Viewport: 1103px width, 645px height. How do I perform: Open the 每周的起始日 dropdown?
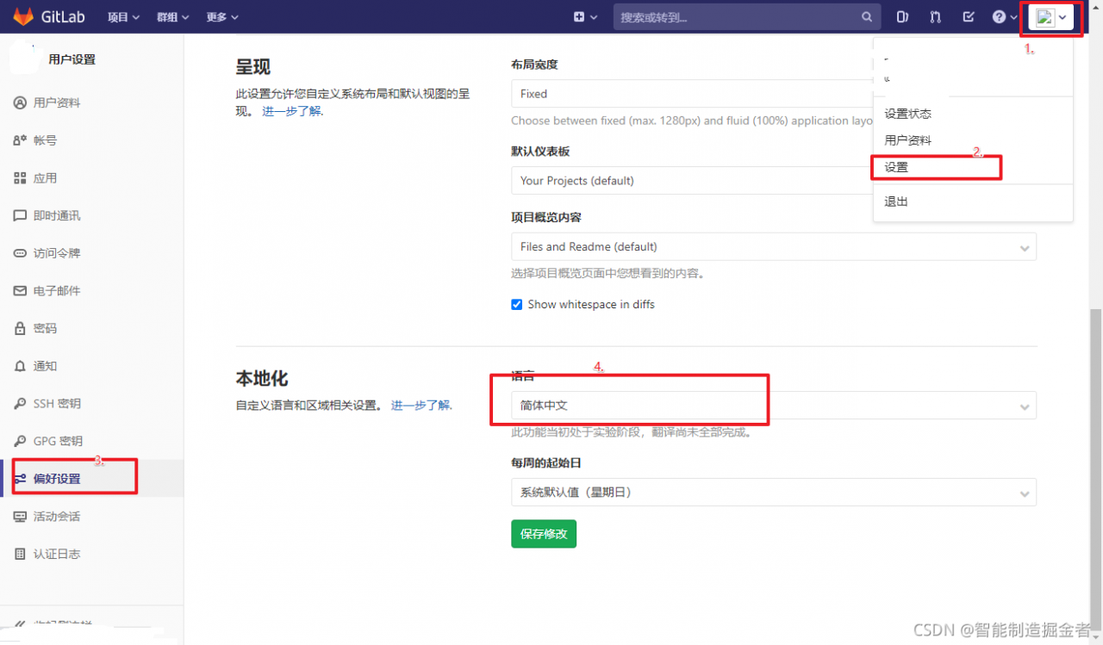tap(774, 493)
